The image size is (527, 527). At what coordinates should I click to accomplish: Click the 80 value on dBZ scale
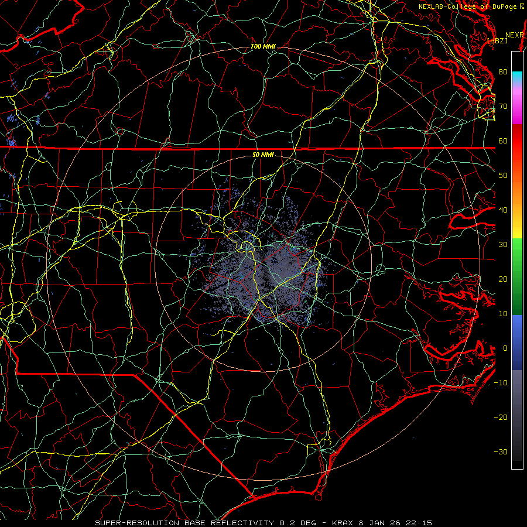pyautogui.click(x=503, y=72)
